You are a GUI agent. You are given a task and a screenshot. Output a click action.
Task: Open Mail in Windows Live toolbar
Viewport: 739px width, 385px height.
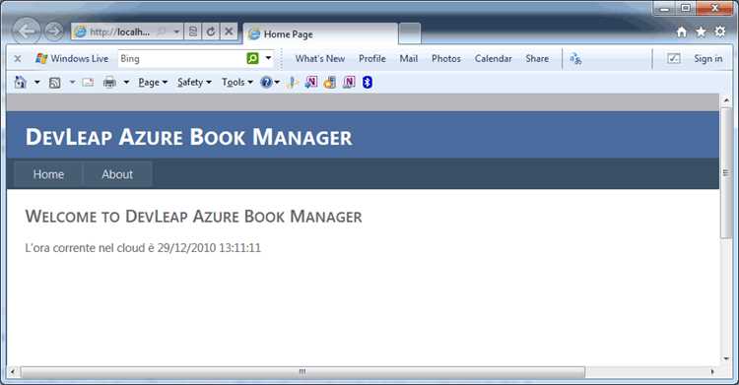409,58
